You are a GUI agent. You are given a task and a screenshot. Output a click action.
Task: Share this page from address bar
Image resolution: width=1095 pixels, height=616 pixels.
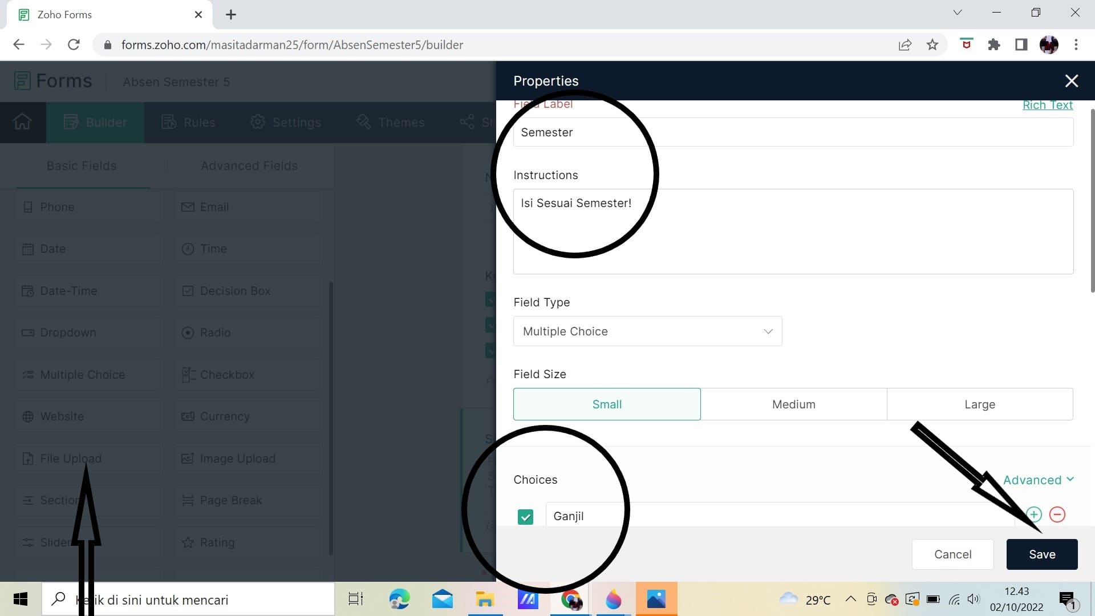(905, 44)
